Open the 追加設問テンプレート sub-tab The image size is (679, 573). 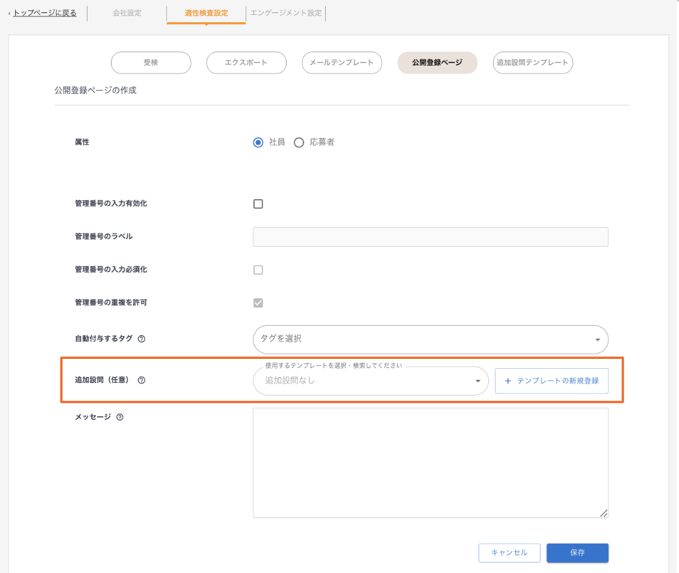point(533,63)
